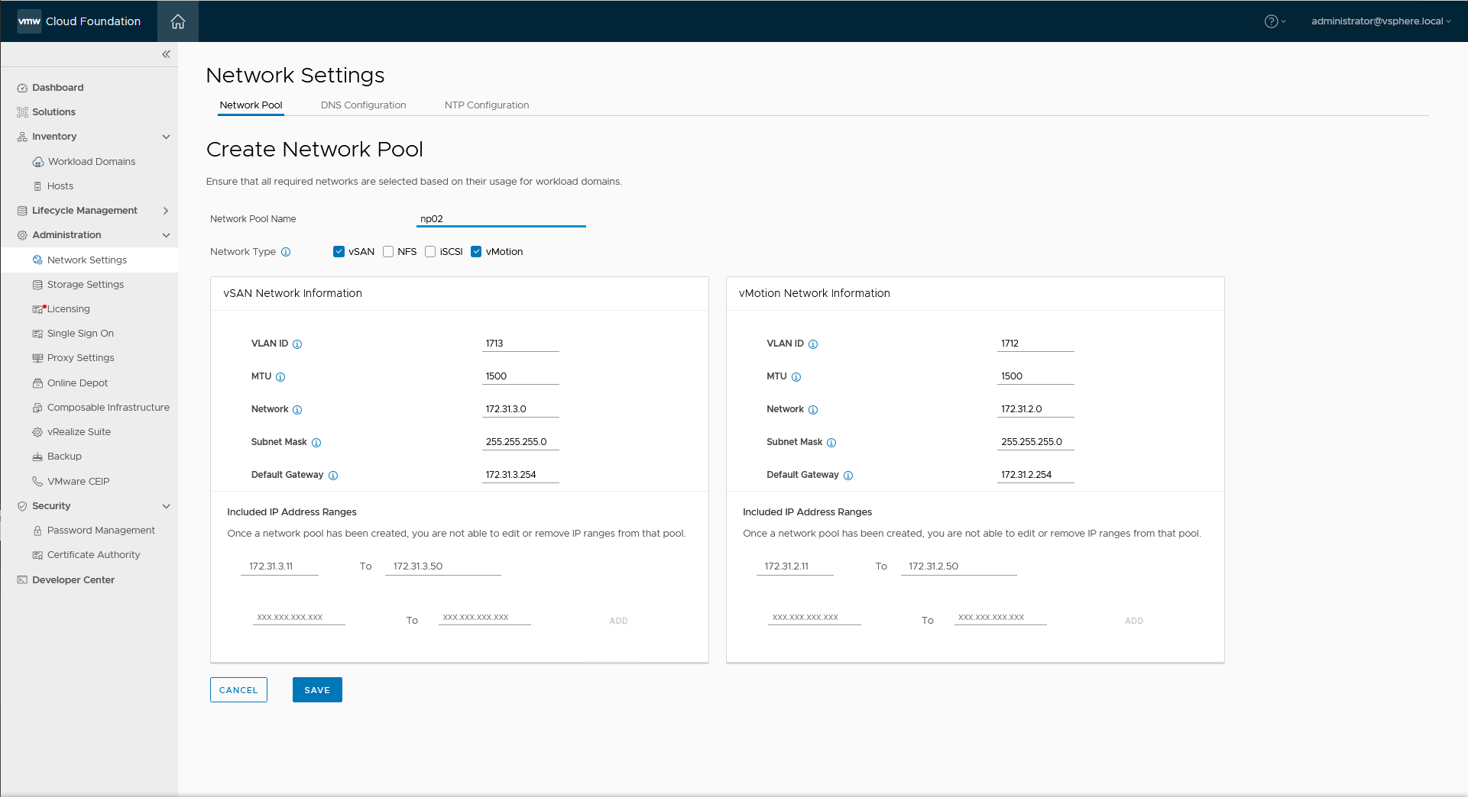Navigate to Certificate Authority settings
The width and height of the screenshot is (1468, 797).
click(x=94, y=554)
